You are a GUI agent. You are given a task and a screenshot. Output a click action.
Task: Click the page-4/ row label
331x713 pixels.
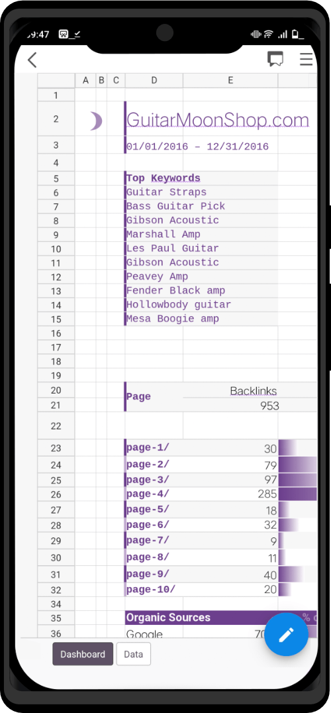(148, 494)
